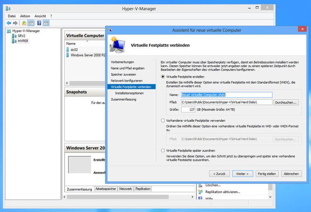The image size is (311, 212).
Task: Close the new virtual computer wizard
Action: tap(302, 29)
